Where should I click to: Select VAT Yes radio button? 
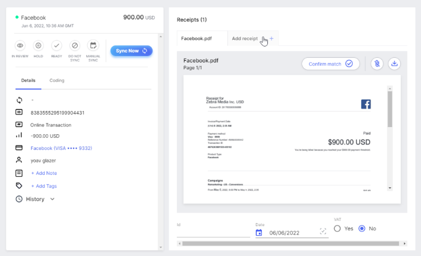337,229
